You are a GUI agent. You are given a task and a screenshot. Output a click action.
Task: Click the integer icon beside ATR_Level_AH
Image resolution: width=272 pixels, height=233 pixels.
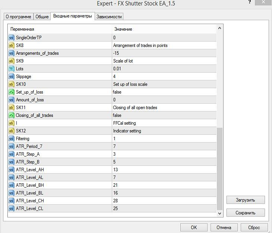click(x=11, y=170)
